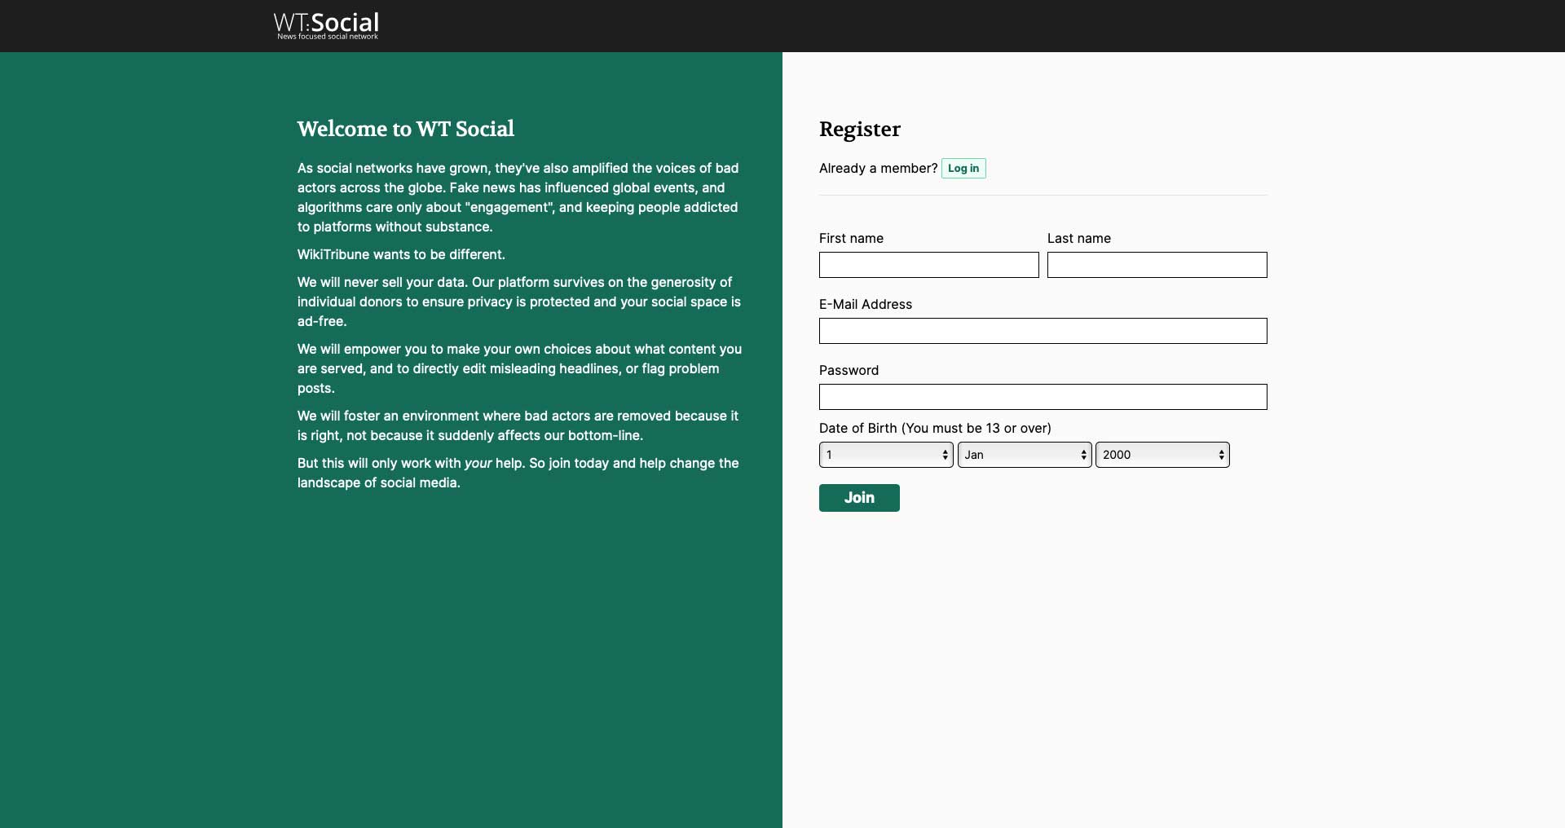Open the birth year dropdown showing 2000
The image size is (1565, 828).
1162,455
